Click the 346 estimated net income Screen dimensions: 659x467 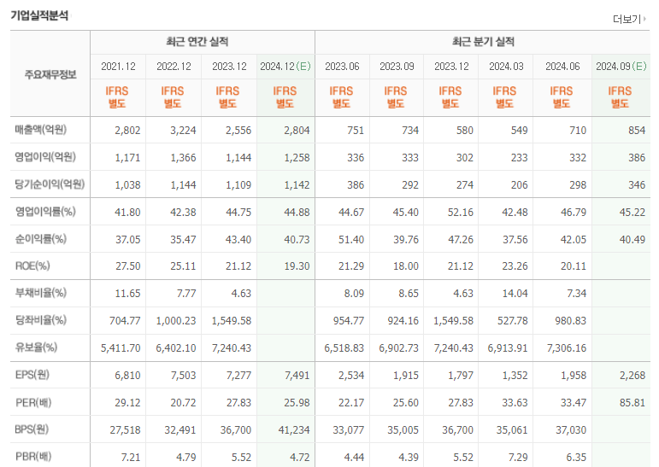tap(637, 185)
